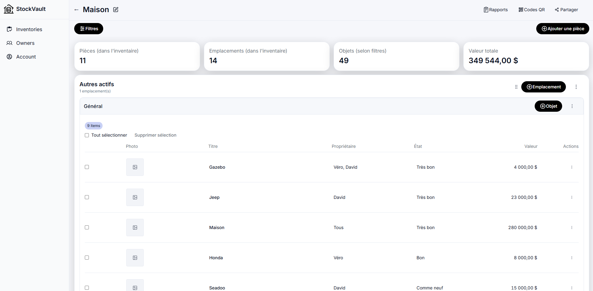Screen dimensions: 593x291
Task: Open the actions menu for the Maison row
Action: coord(572,228)
